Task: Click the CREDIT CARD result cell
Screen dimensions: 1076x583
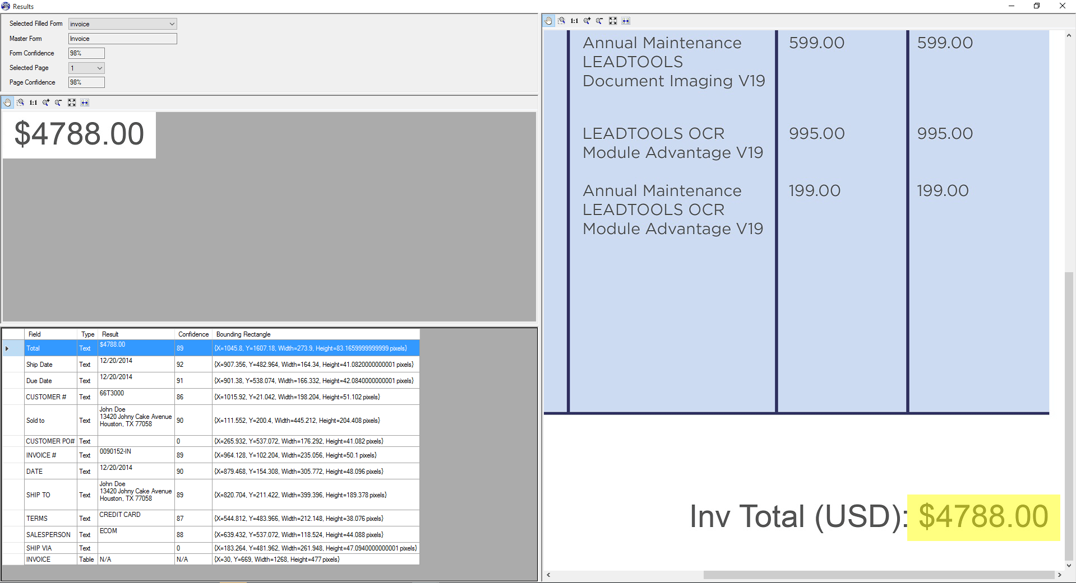Action: [136, 519]
